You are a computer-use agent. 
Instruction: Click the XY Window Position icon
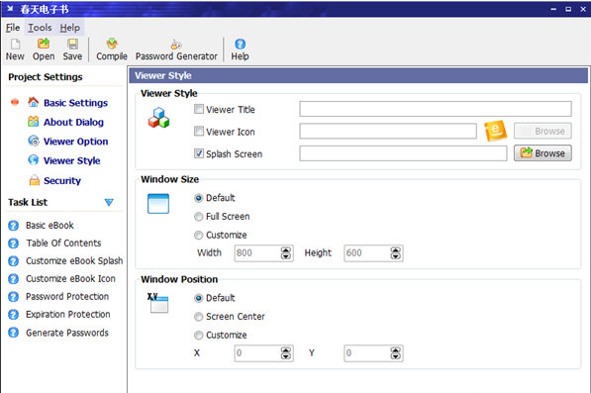coord(158,303)
